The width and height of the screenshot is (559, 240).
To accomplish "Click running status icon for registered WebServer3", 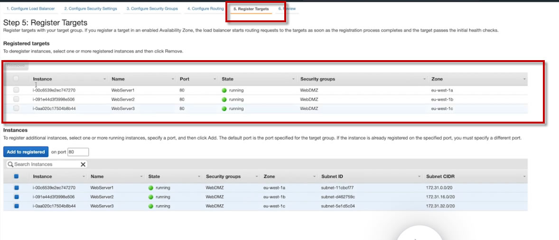I will [224, 109].
